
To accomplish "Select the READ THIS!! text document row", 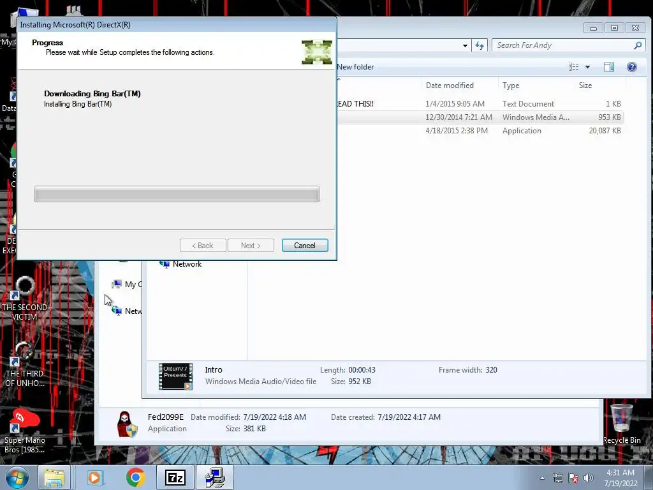I will click(x=479, y=104).
